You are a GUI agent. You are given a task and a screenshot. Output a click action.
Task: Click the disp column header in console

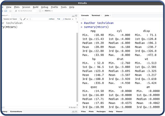[146, 31]
